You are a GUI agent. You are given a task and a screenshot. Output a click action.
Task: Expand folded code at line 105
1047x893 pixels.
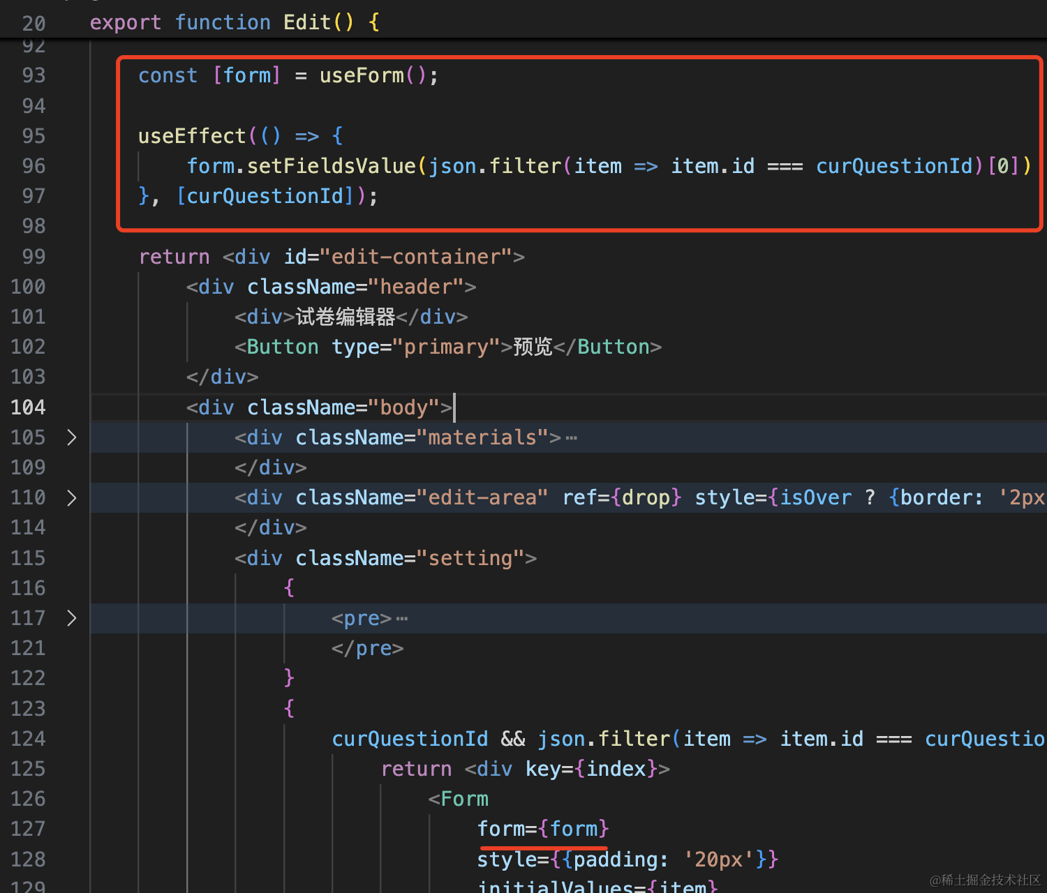pyautogui.click(x=71, y=437)
